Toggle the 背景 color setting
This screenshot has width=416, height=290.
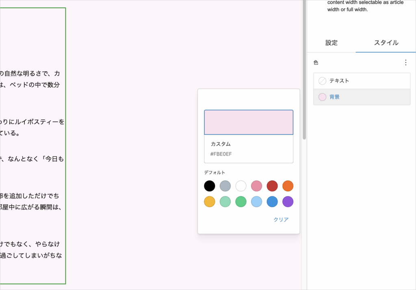[x=362, y=97]
